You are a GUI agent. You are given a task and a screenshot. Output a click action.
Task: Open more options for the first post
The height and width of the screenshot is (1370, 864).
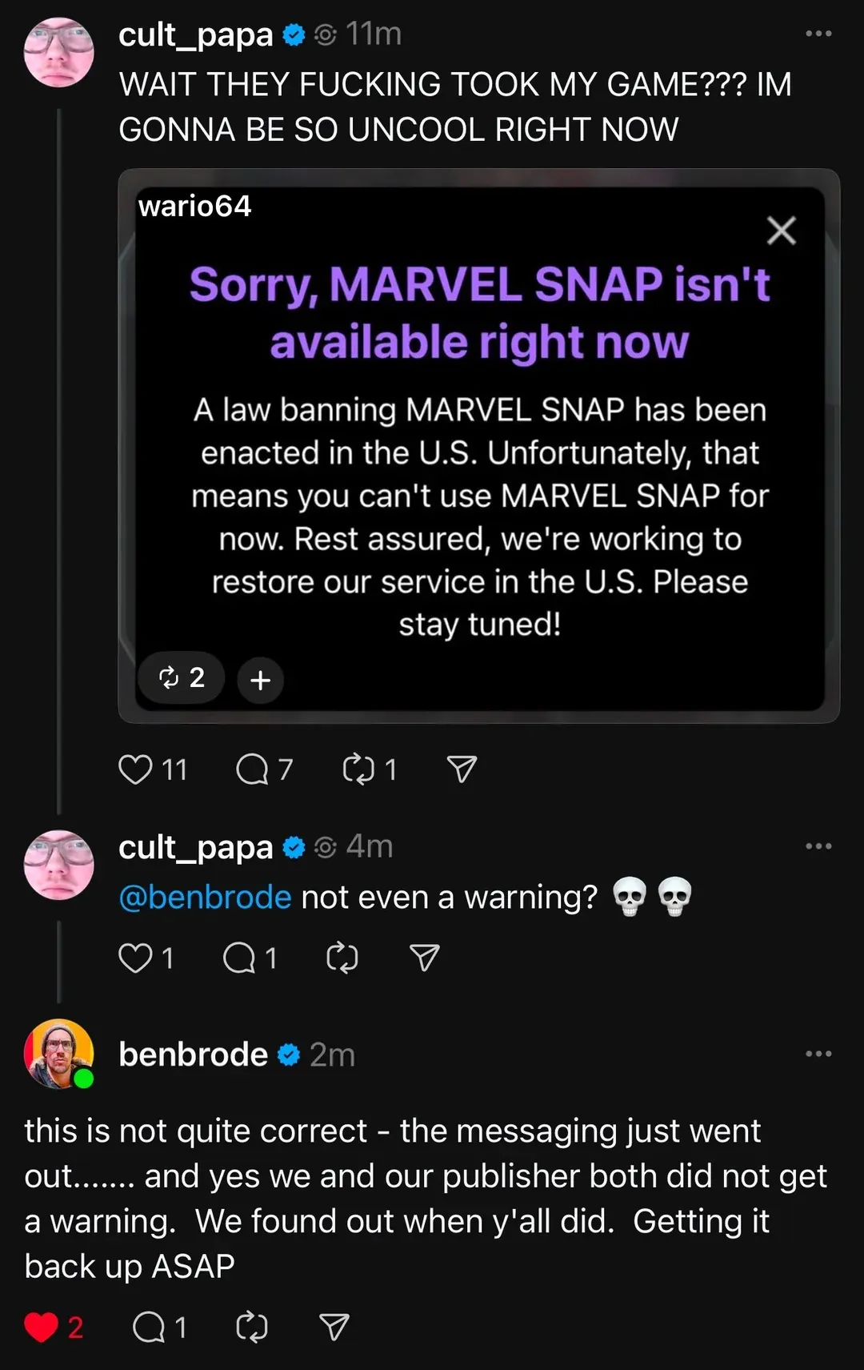pos(818,34)
